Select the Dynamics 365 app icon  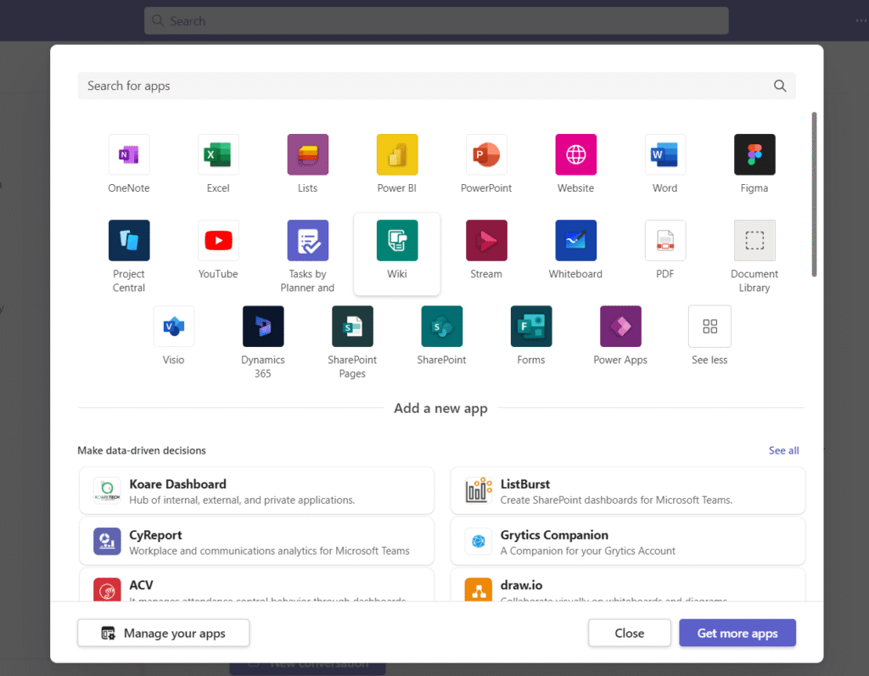click(x=263, y=327)
